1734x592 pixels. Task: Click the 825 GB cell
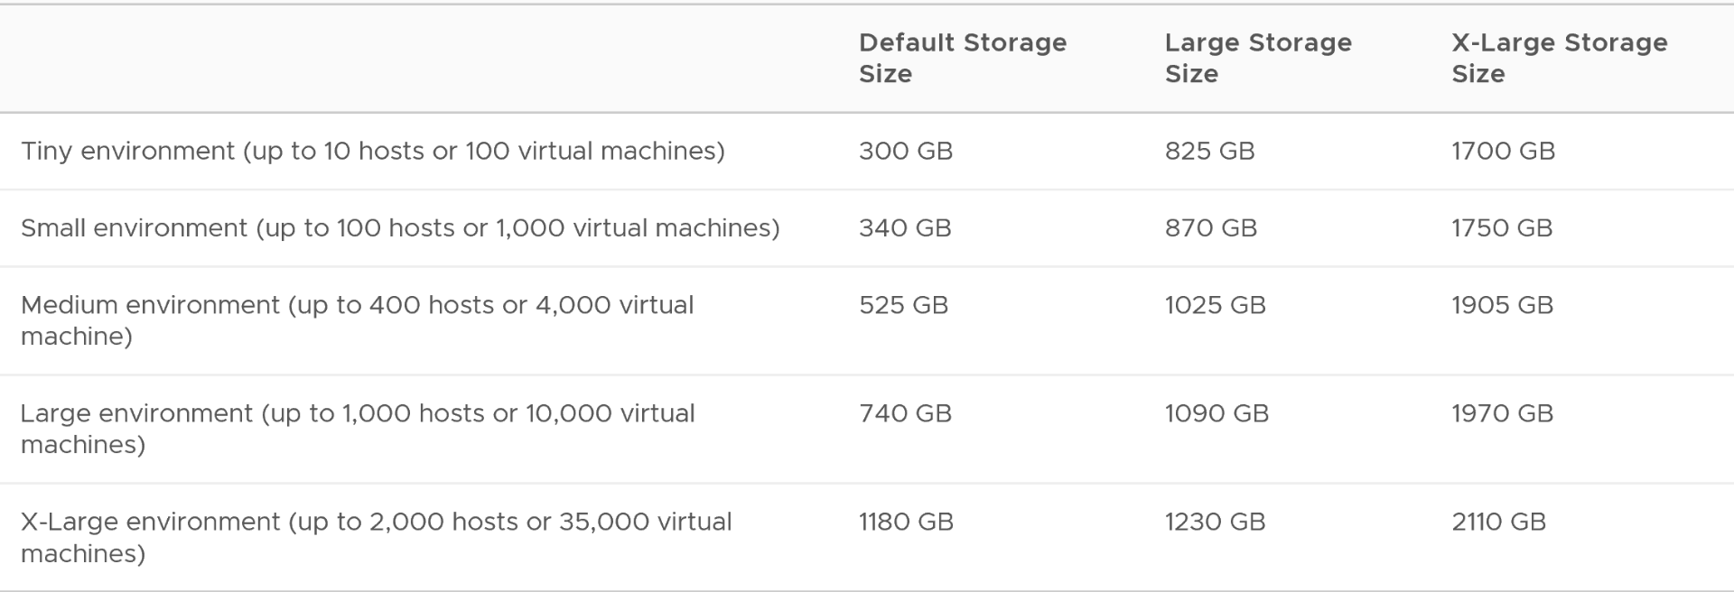(x=1209, y=151)
